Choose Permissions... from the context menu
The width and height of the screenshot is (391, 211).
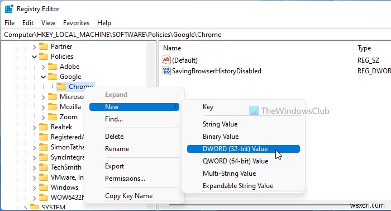tap(134, 179)
